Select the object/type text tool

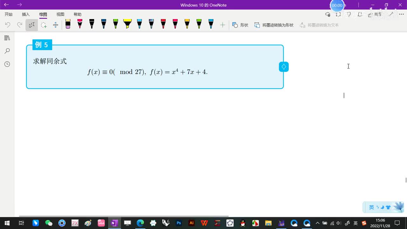[x=32, y=25]
